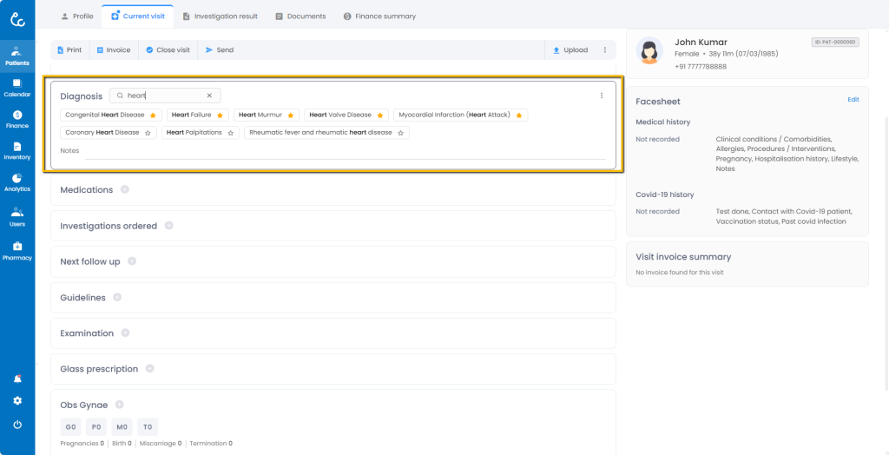Unfavorite Heart Failure star

[220, 115]
